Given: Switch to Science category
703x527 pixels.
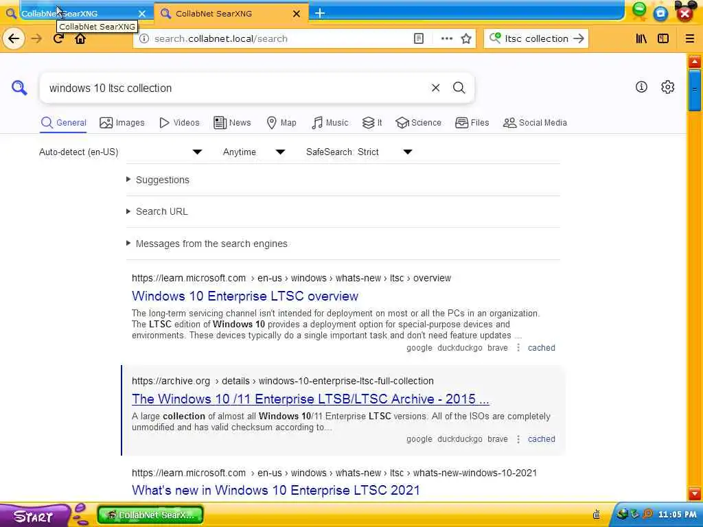Looking at the screenshot, I should pos(418,123).
